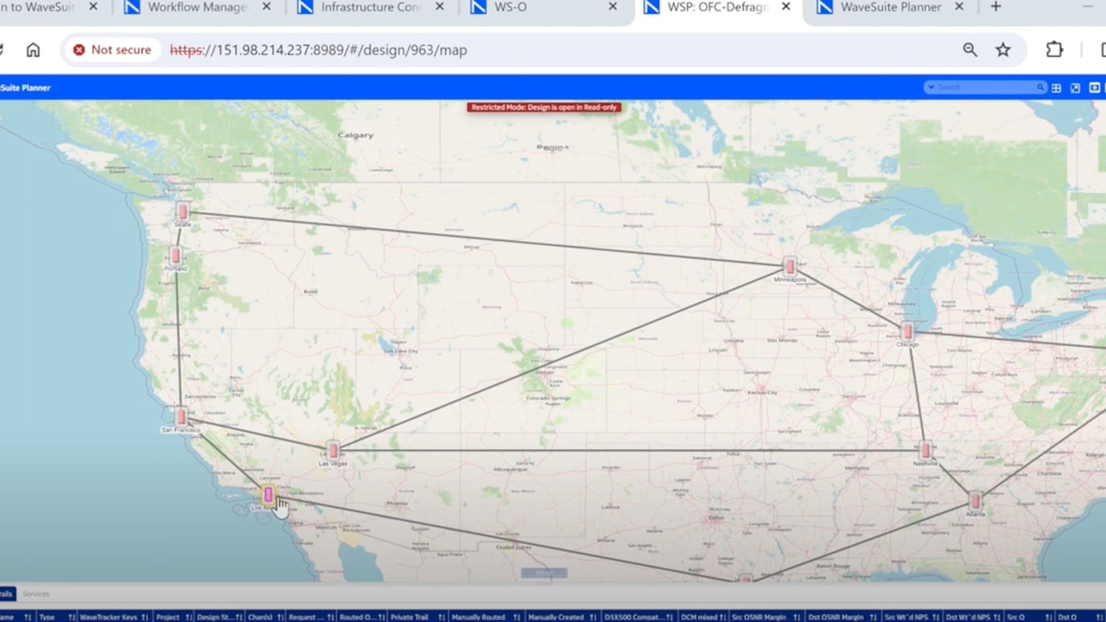Close the WSP: OFC-Defrag tab
The image size is (1106, 622).
point(786,6)
